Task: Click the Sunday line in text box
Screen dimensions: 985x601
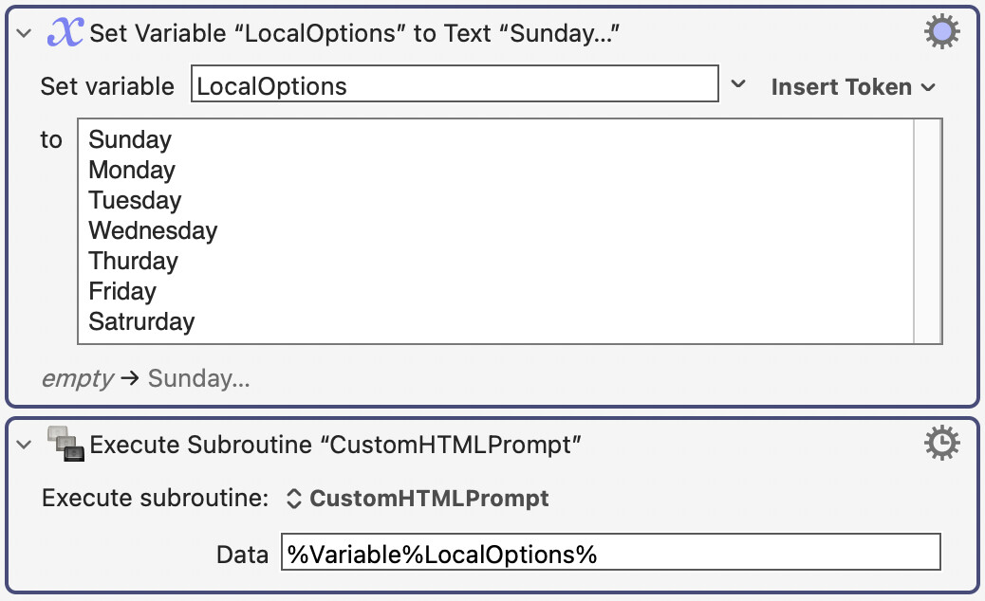Action: click(x=130, y=140)
